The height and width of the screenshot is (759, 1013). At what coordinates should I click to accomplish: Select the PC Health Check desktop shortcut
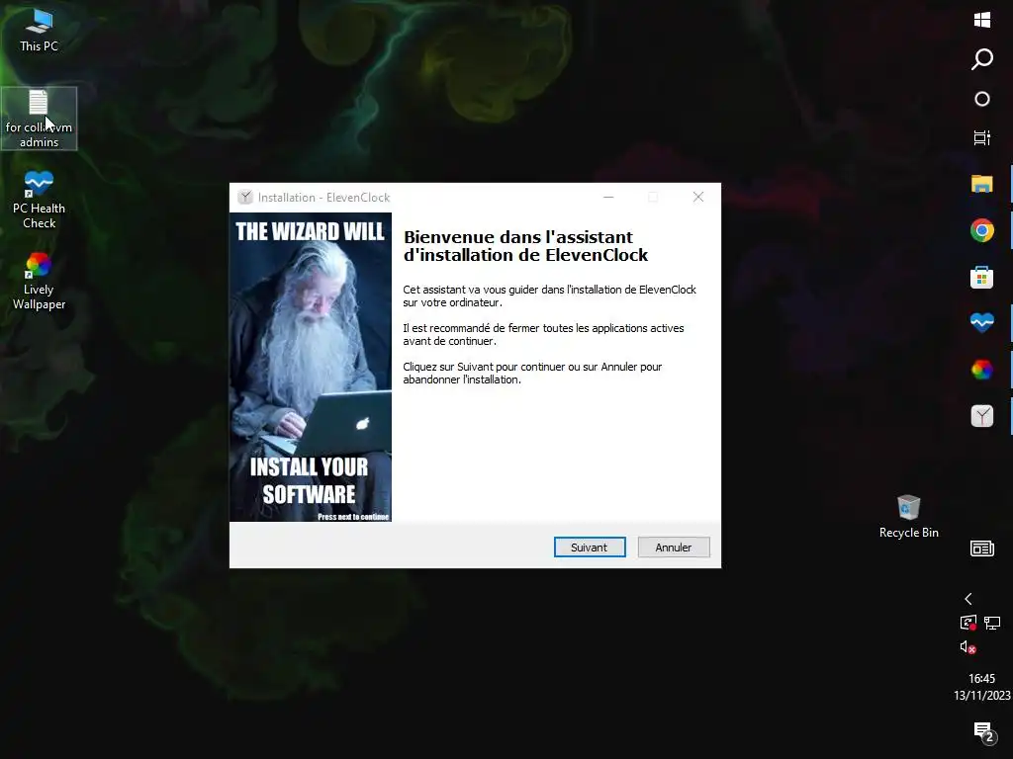coord(39,200)
